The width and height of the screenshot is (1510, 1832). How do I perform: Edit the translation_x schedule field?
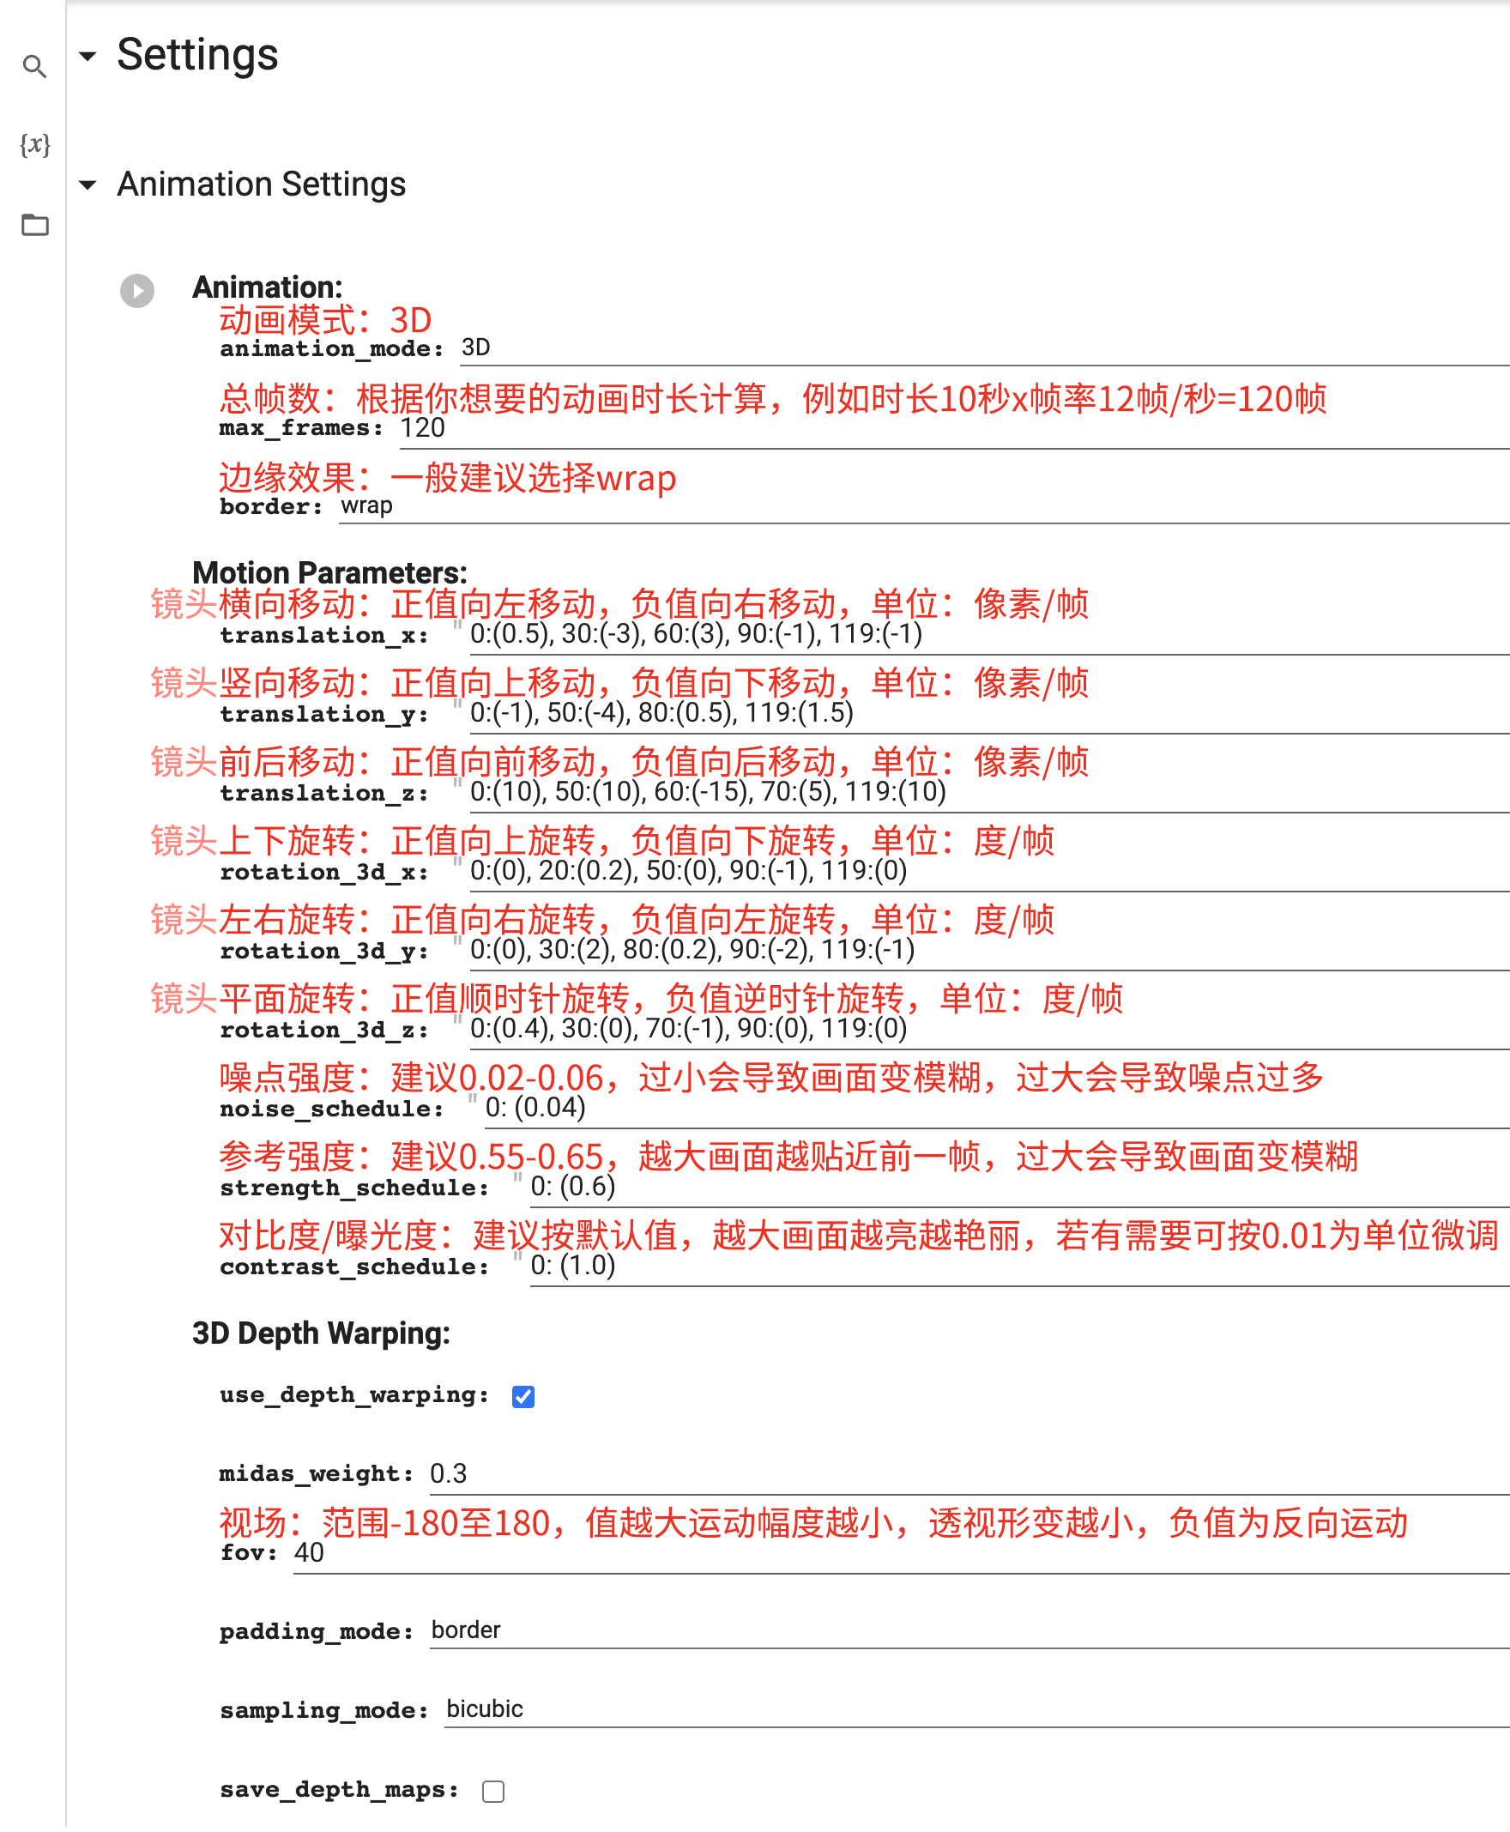coord(989,635)
